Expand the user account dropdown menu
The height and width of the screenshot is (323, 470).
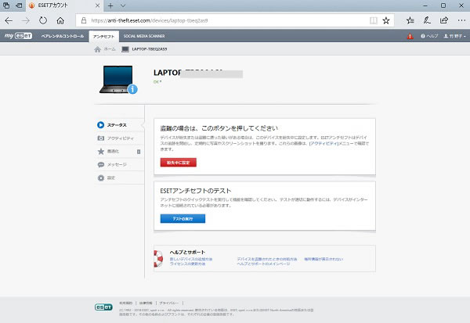(x=454, y=36)
